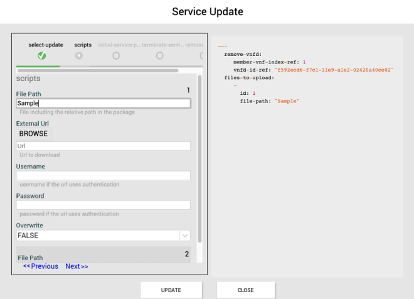
Task: Switch to the scripts step label
Action: (83, 45)
